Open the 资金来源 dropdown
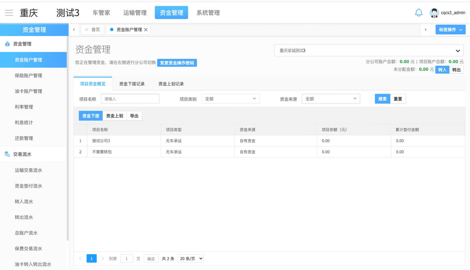The image size is (470, 270). click(x=331, y=99)
